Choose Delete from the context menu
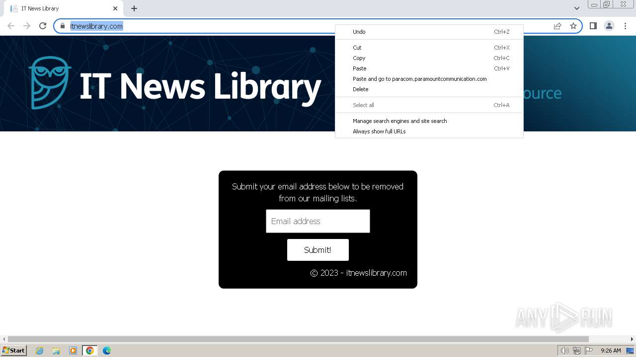The image size is (636, 357). pos(429,89)
